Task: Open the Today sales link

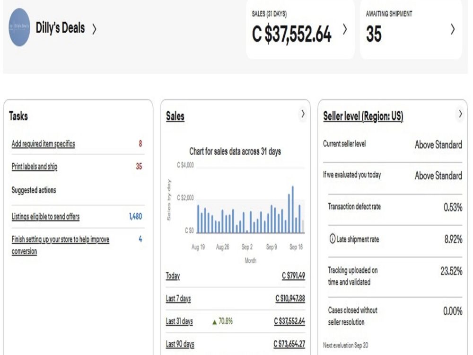Action: [173, 275]
